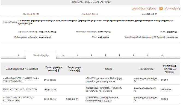Open the Առ 2015-02-18 record version link
Viewport: 183px width, 105px height.
[x=31, y=14]
